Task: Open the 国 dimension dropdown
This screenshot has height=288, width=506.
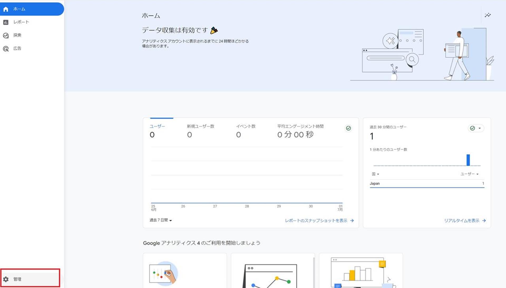Action: point(375,174)
